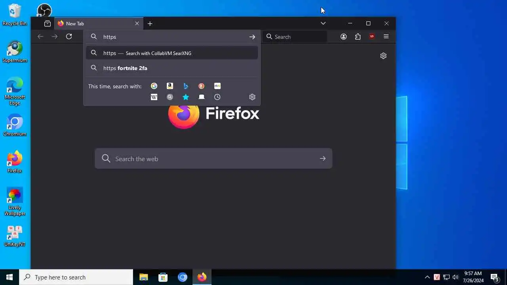Open the Microsoft Edge desktop shortcut
This screenshot has height=285, width=507.
[x=15, y=91]
